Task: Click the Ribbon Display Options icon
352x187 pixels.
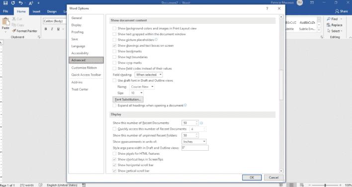Action: click(312, 2)
